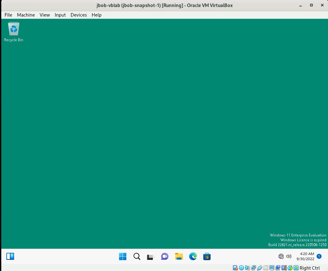Click the taskbar Search magnifier icon
Viewport: 328px width, 271px height.
pos(137,256)
